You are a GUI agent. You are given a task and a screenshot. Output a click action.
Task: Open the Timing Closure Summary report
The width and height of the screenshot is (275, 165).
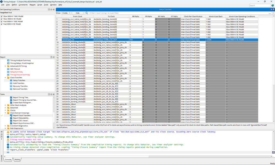tap(20, 75)
